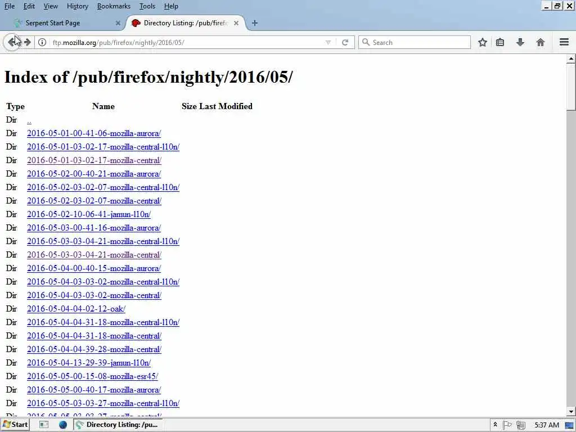576x432 pixels.
Task: Open 2016-05-02-03-02-07-mozilla-central-l10n folder
Action: tap(103, 187)
